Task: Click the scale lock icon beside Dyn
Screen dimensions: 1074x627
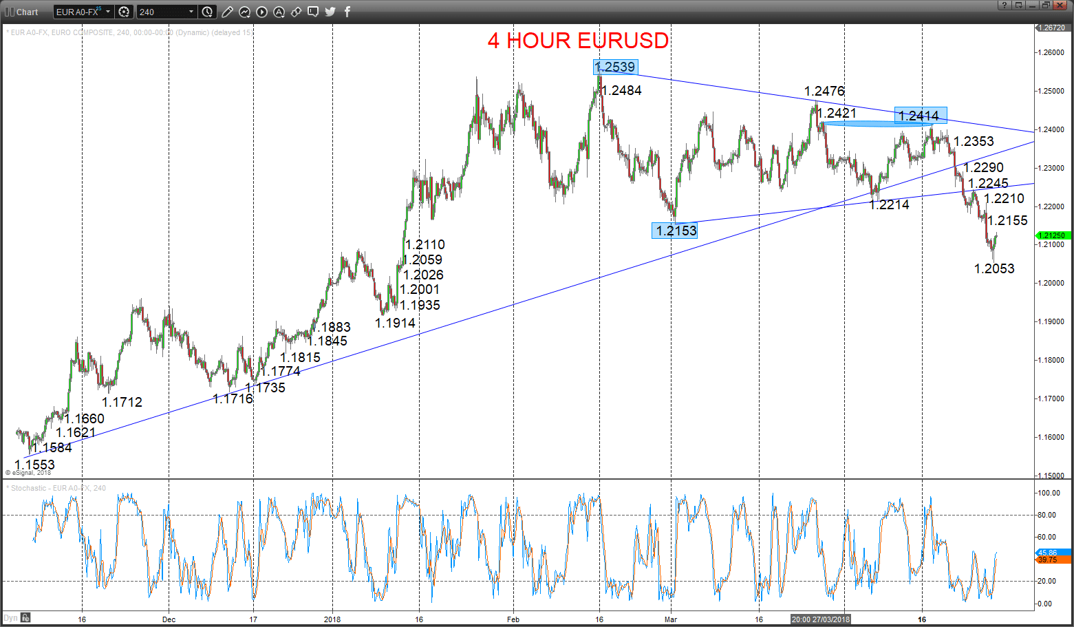Action: (x=25, y=618)
